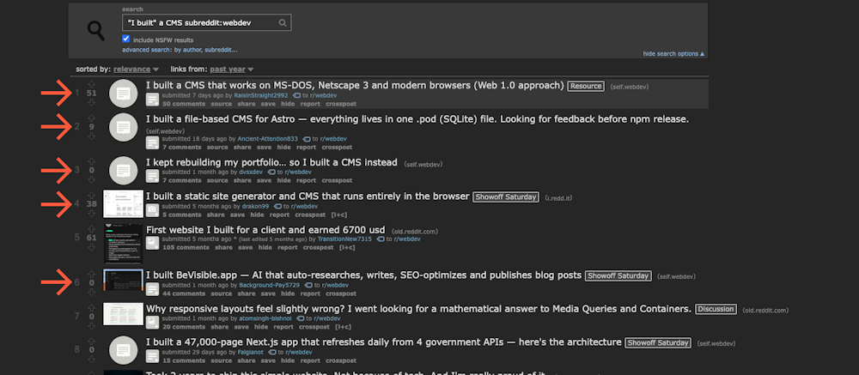Click Showoff Saturday flair on static site generator post
The width and height of the screenshot is (859, 375).
point(506,197)
